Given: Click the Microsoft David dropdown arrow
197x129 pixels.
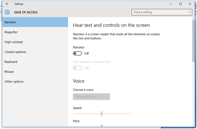Looking at the screenshot, I should point(107,97).
